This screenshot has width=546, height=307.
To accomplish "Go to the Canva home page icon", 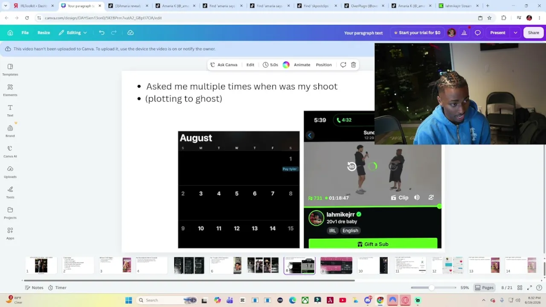I will coord(10,33).
